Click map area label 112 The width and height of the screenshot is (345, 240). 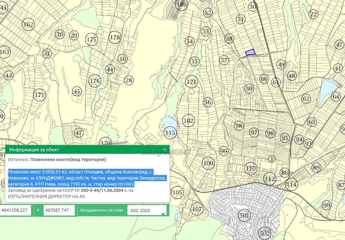[270, 179]
